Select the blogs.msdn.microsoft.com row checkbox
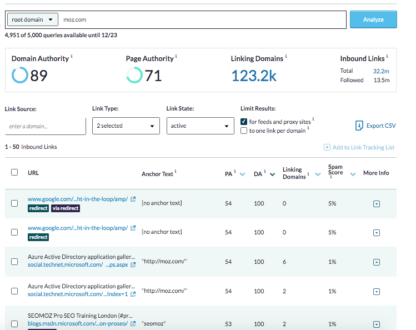The image size is (416, 330). (14, 324)
